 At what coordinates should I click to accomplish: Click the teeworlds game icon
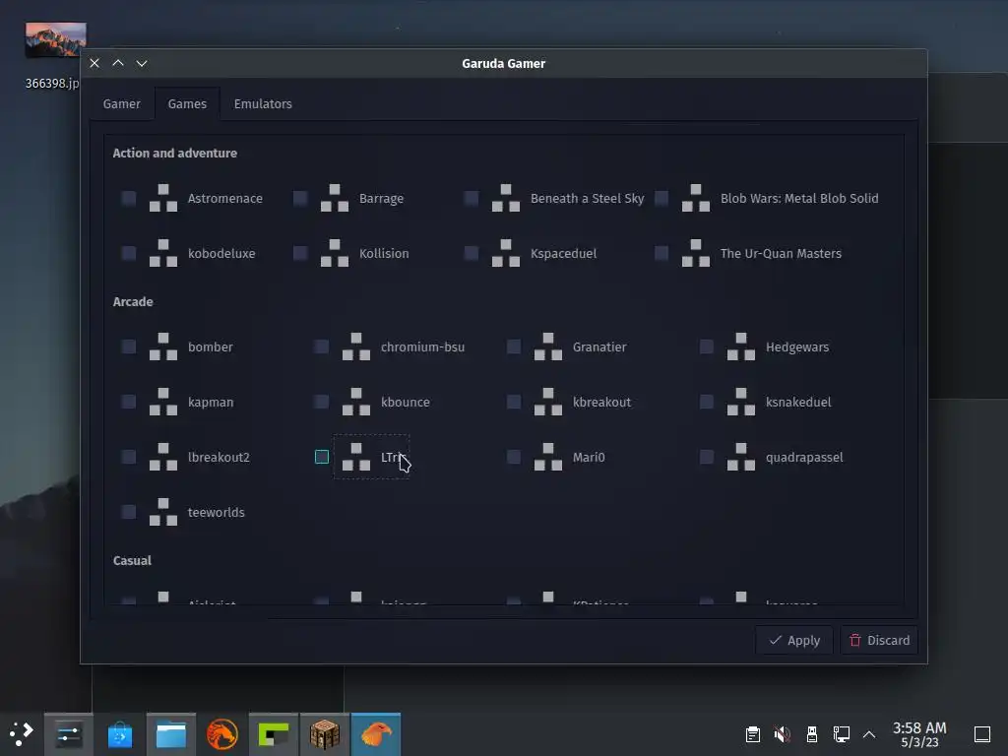tap(163, 512)
